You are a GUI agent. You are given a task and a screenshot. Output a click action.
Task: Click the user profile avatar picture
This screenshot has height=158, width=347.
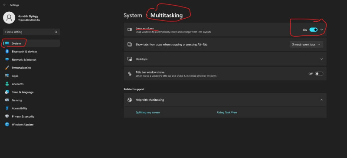pyautogui.click(x=9, y=18)
